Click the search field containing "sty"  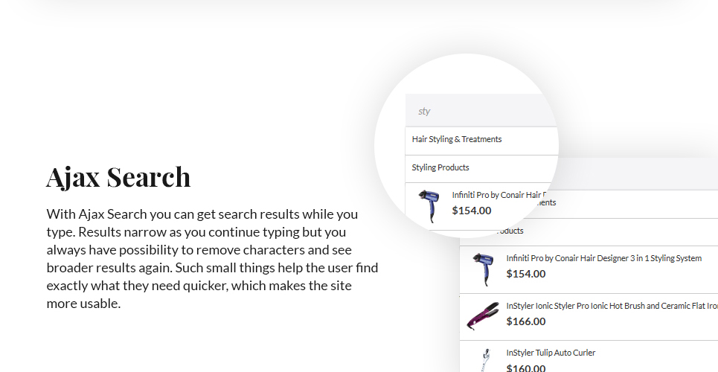[x=481, y=111]
